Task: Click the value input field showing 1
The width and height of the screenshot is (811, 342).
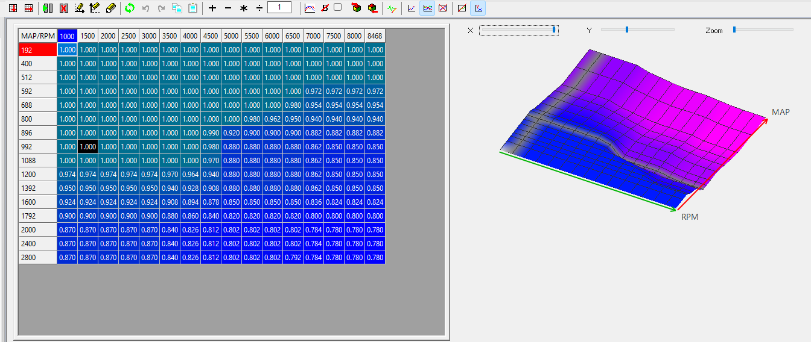Action: point(279,8)
